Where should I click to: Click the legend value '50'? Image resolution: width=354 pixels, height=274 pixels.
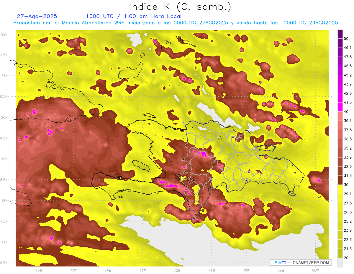[x=347, y=39]
